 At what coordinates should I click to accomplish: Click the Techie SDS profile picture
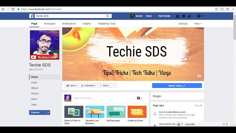point(45,45)
